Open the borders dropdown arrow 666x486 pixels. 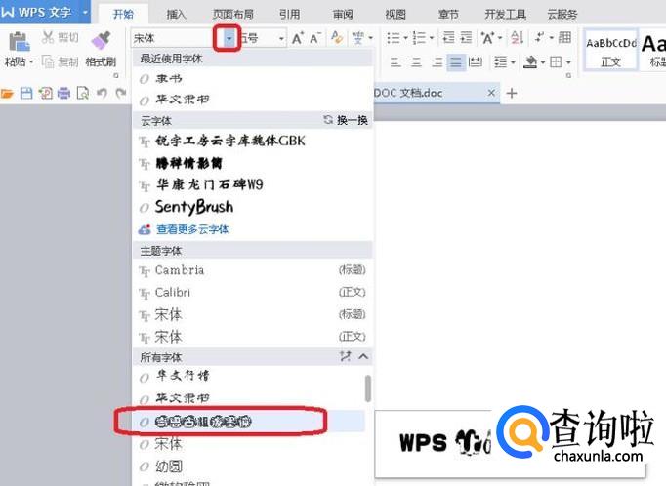pyautogui.click(x=568, y=62)
